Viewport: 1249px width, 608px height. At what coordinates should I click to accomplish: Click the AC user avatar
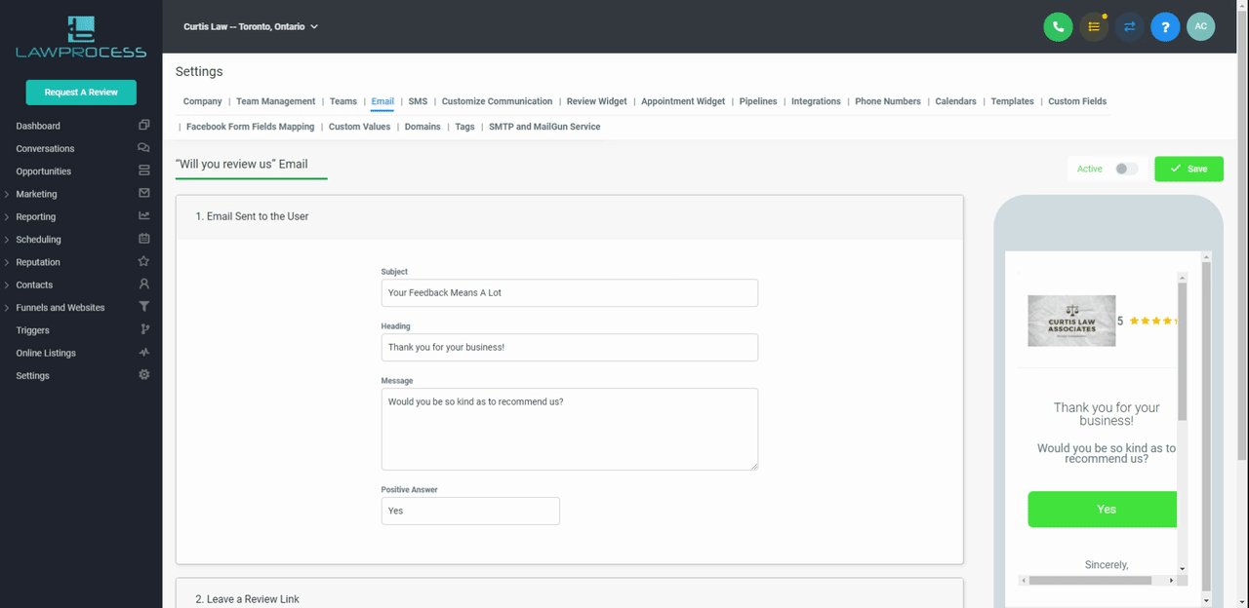pos(1200,27)
